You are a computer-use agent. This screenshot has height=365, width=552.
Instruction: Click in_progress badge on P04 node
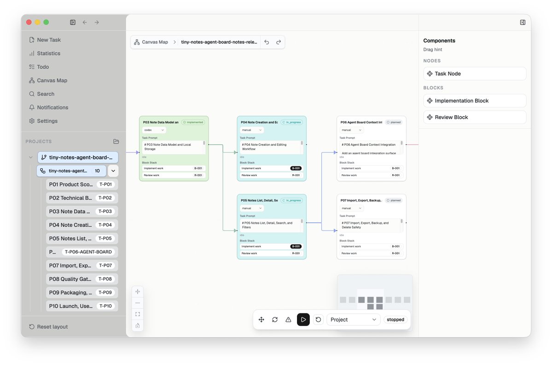click(x=291, y=122)
